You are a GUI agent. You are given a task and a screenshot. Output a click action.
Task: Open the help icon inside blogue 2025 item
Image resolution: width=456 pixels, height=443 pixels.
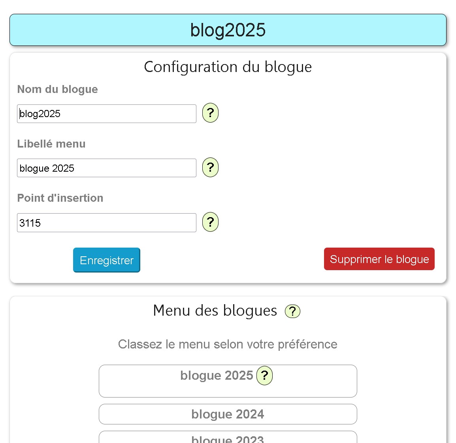(x=264, y=375)
